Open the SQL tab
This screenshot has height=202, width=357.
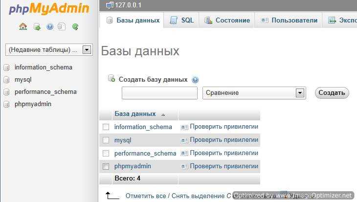(181, 20)
